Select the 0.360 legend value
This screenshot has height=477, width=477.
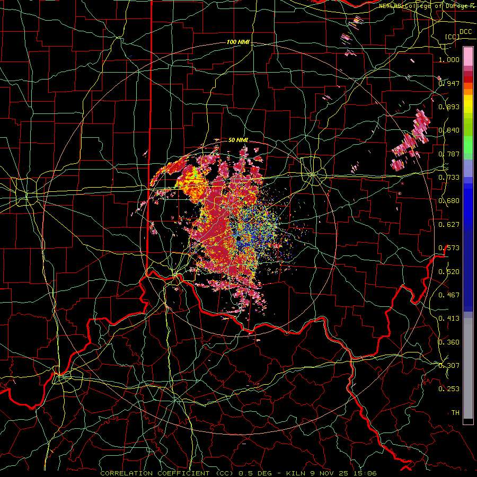click(x=449, y=342)
